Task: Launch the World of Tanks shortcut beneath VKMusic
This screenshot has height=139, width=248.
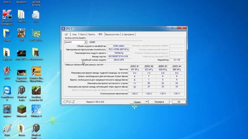Action: (36, 129)
